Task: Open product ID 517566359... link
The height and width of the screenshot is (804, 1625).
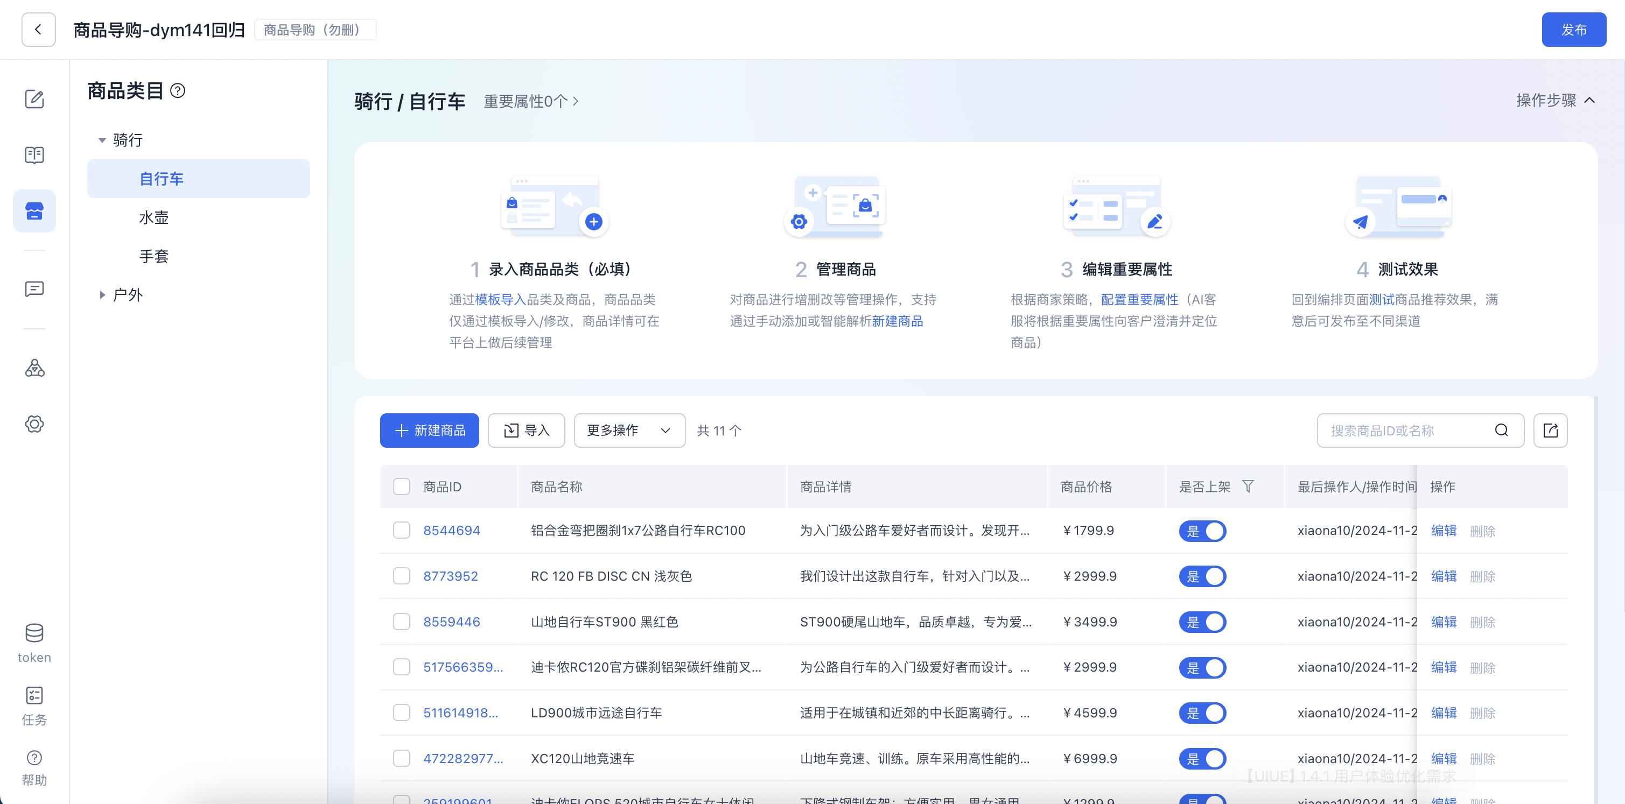Action: (x=463, y=667)
